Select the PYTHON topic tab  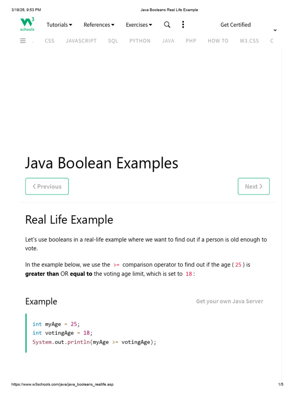click(x=140, y=41)
